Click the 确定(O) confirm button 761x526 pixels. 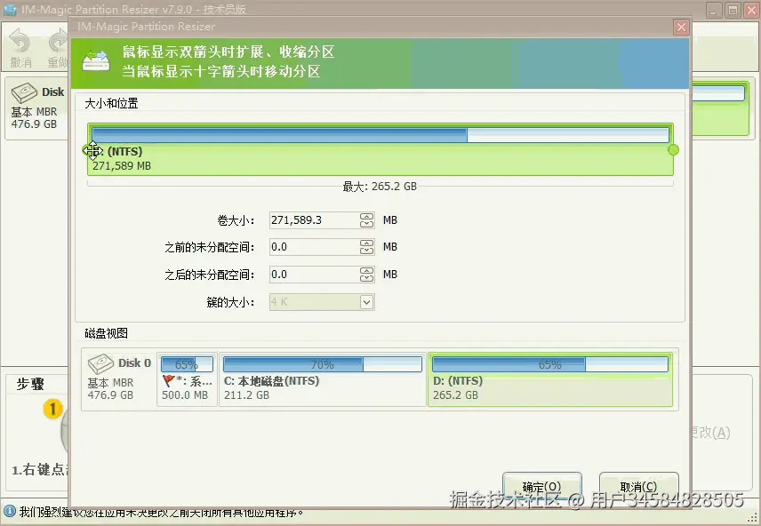(x=541, y=486)
